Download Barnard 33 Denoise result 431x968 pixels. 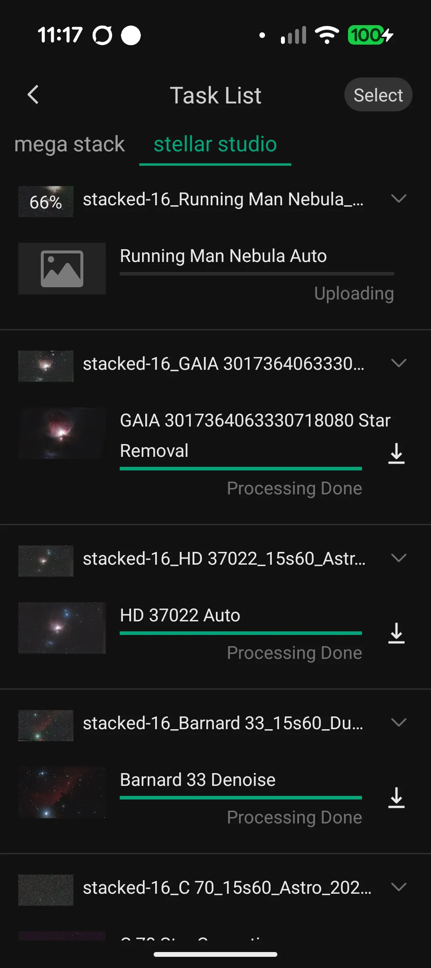pyautogui.click(x=396, y=798)
